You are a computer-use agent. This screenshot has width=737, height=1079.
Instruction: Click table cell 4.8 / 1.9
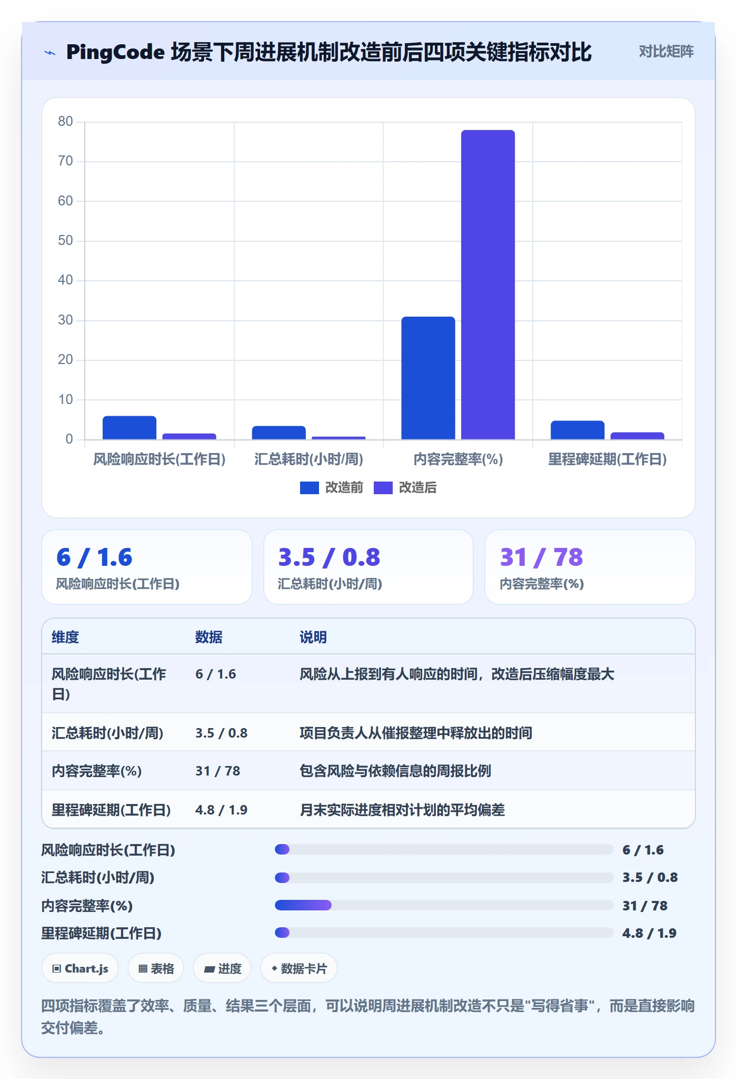221,810
